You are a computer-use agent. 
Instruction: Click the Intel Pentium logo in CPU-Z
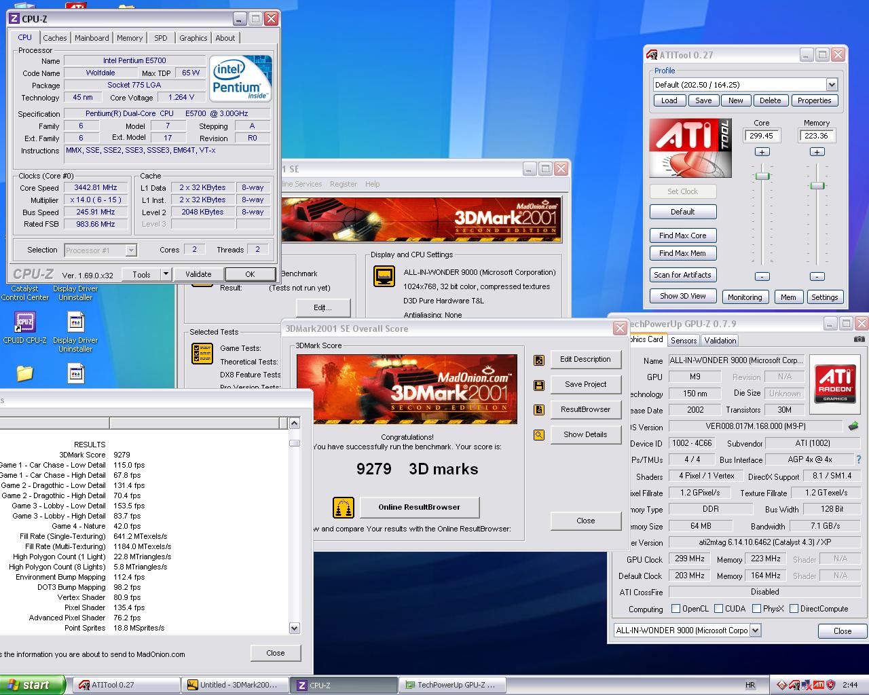(x=240, y=78)
